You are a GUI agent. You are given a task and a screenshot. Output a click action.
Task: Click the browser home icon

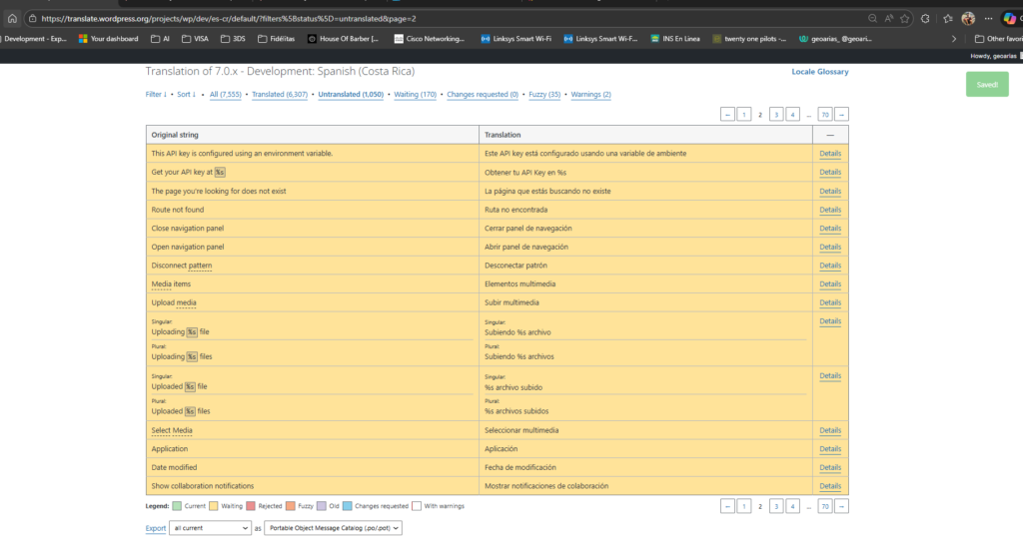click(x=12, y=18)
